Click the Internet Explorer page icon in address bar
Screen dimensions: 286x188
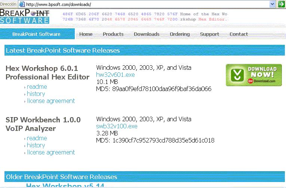pos(22,4)
